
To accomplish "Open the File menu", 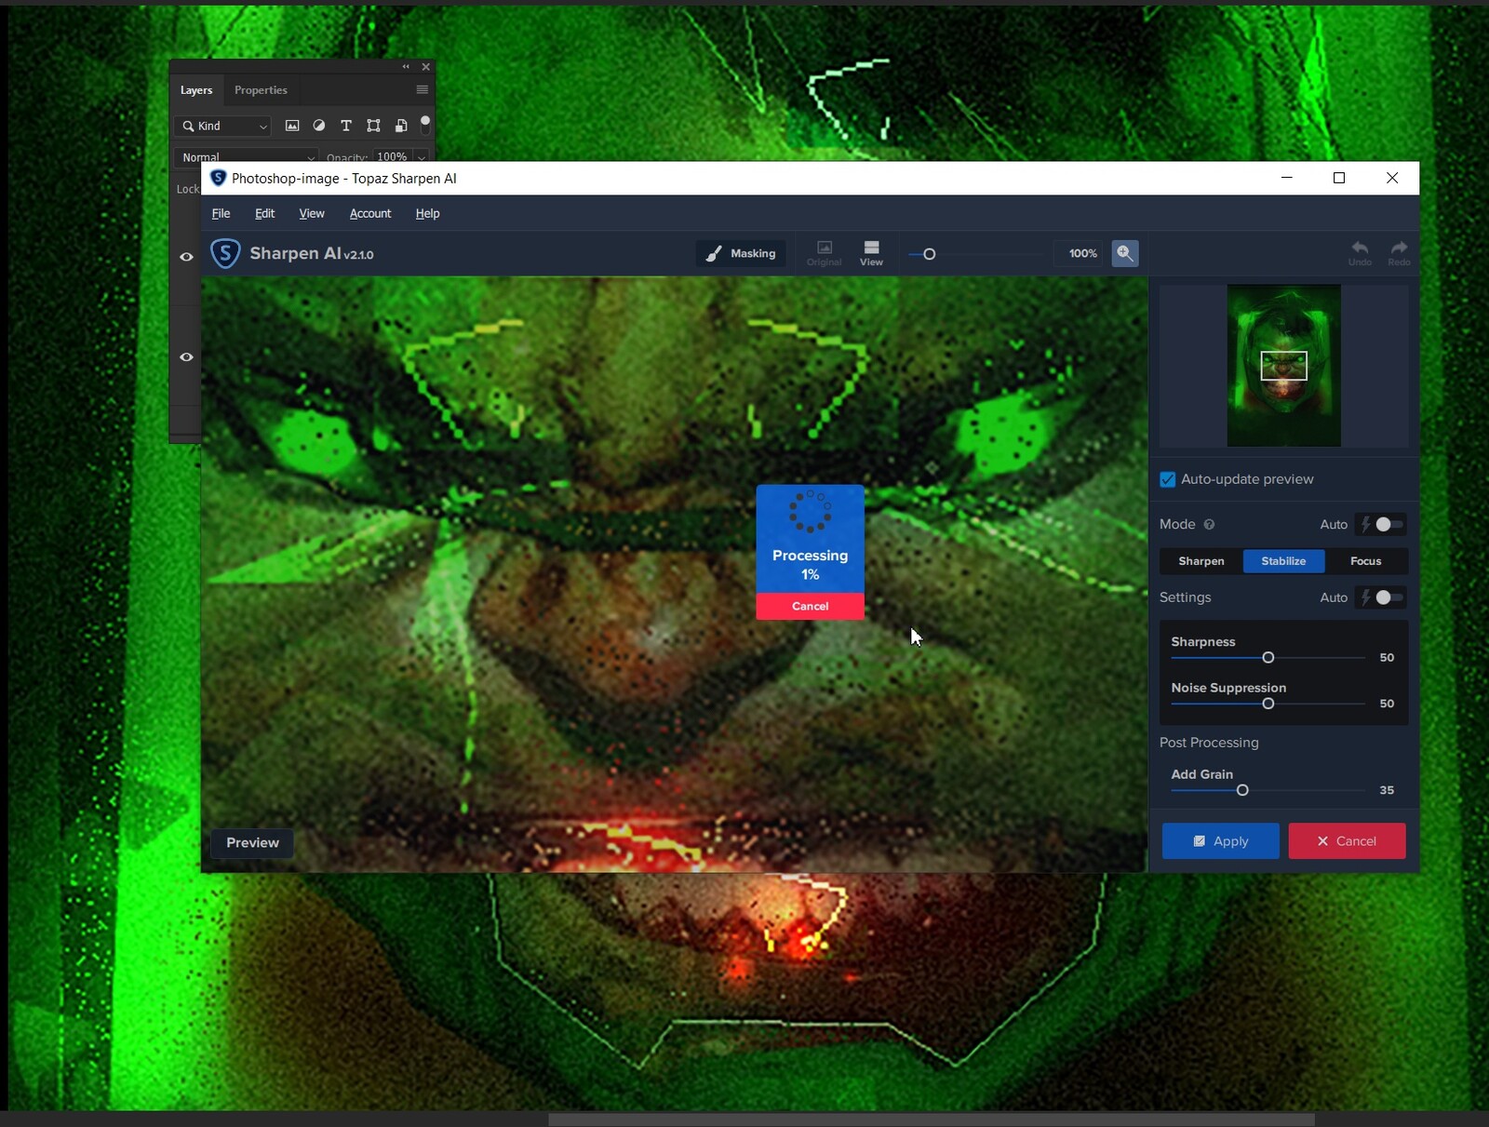I will 221,213.
